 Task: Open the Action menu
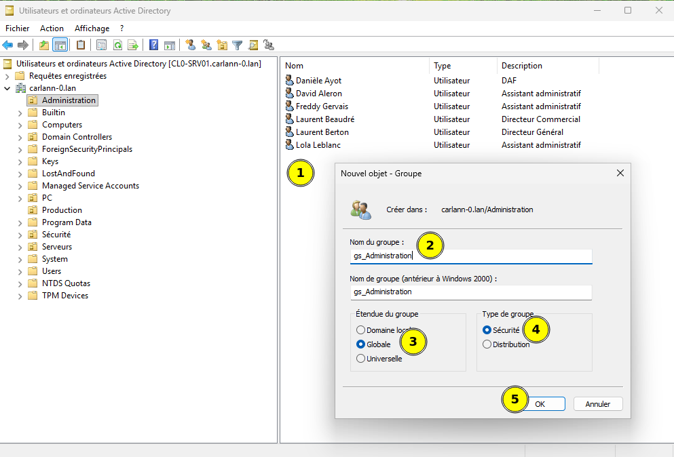coord(52,28)
